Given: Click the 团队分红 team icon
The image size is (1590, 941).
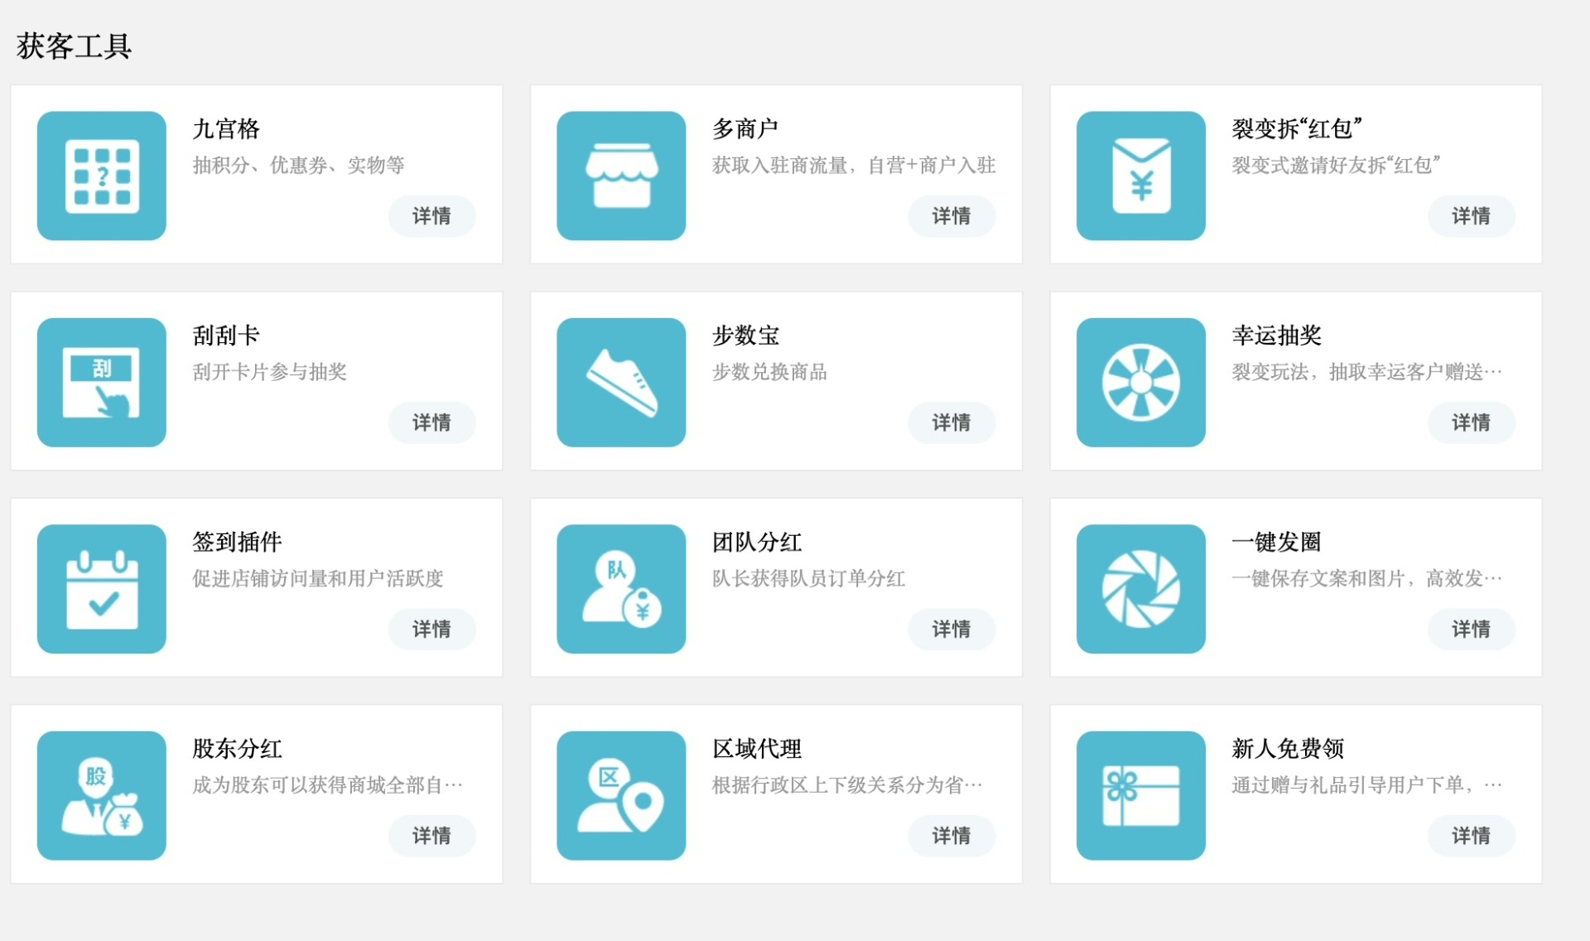Looking at the screenshot, I should (621, 588).
